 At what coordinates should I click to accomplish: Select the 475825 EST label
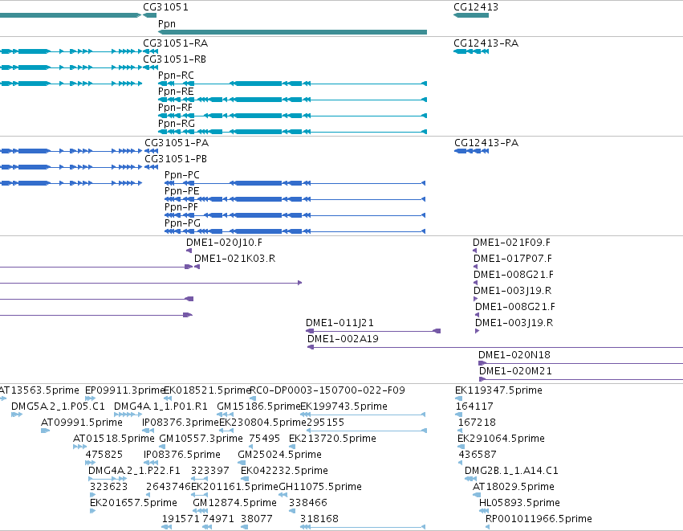(x=104, y=455)
